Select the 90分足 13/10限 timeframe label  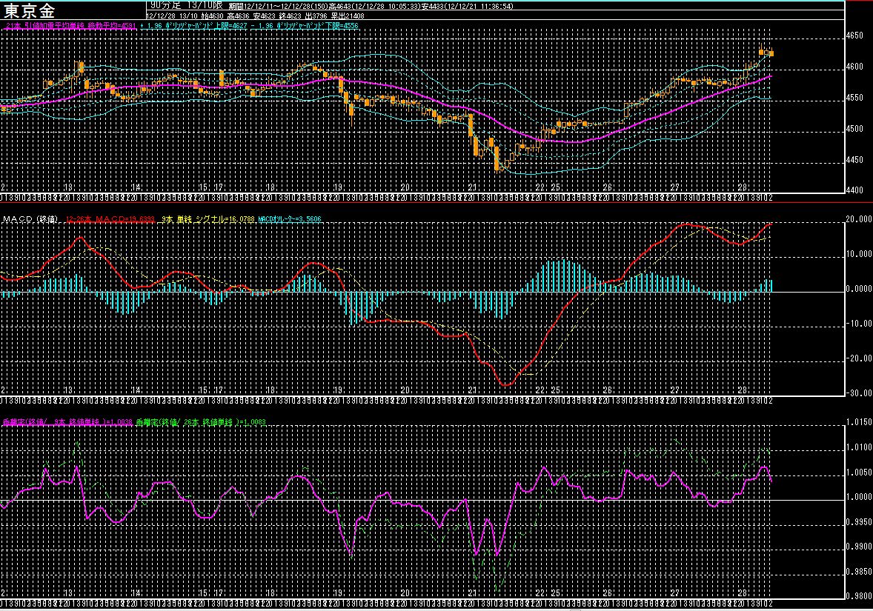coord(187,5)
